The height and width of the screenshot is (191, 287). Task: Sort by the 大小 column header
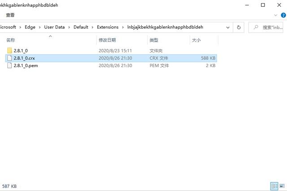[196, 40]
